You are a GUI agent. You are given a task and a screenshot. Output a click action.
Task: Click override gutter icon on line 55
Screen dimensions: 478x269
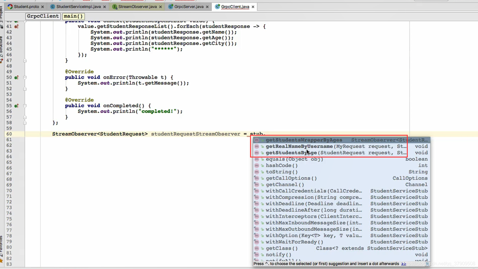pos(17,106)
